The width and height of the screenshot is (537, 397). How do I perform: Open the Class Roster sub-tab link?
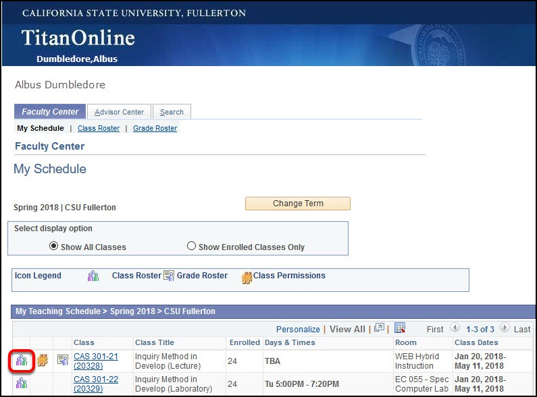(x=99, y=128)
